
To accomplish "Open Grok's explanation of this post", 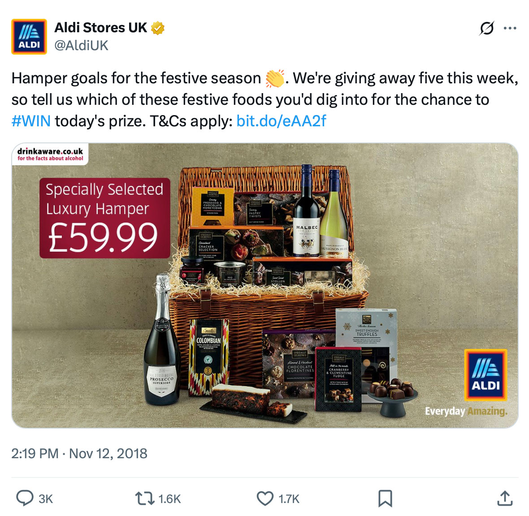I will tap(487, 28).
